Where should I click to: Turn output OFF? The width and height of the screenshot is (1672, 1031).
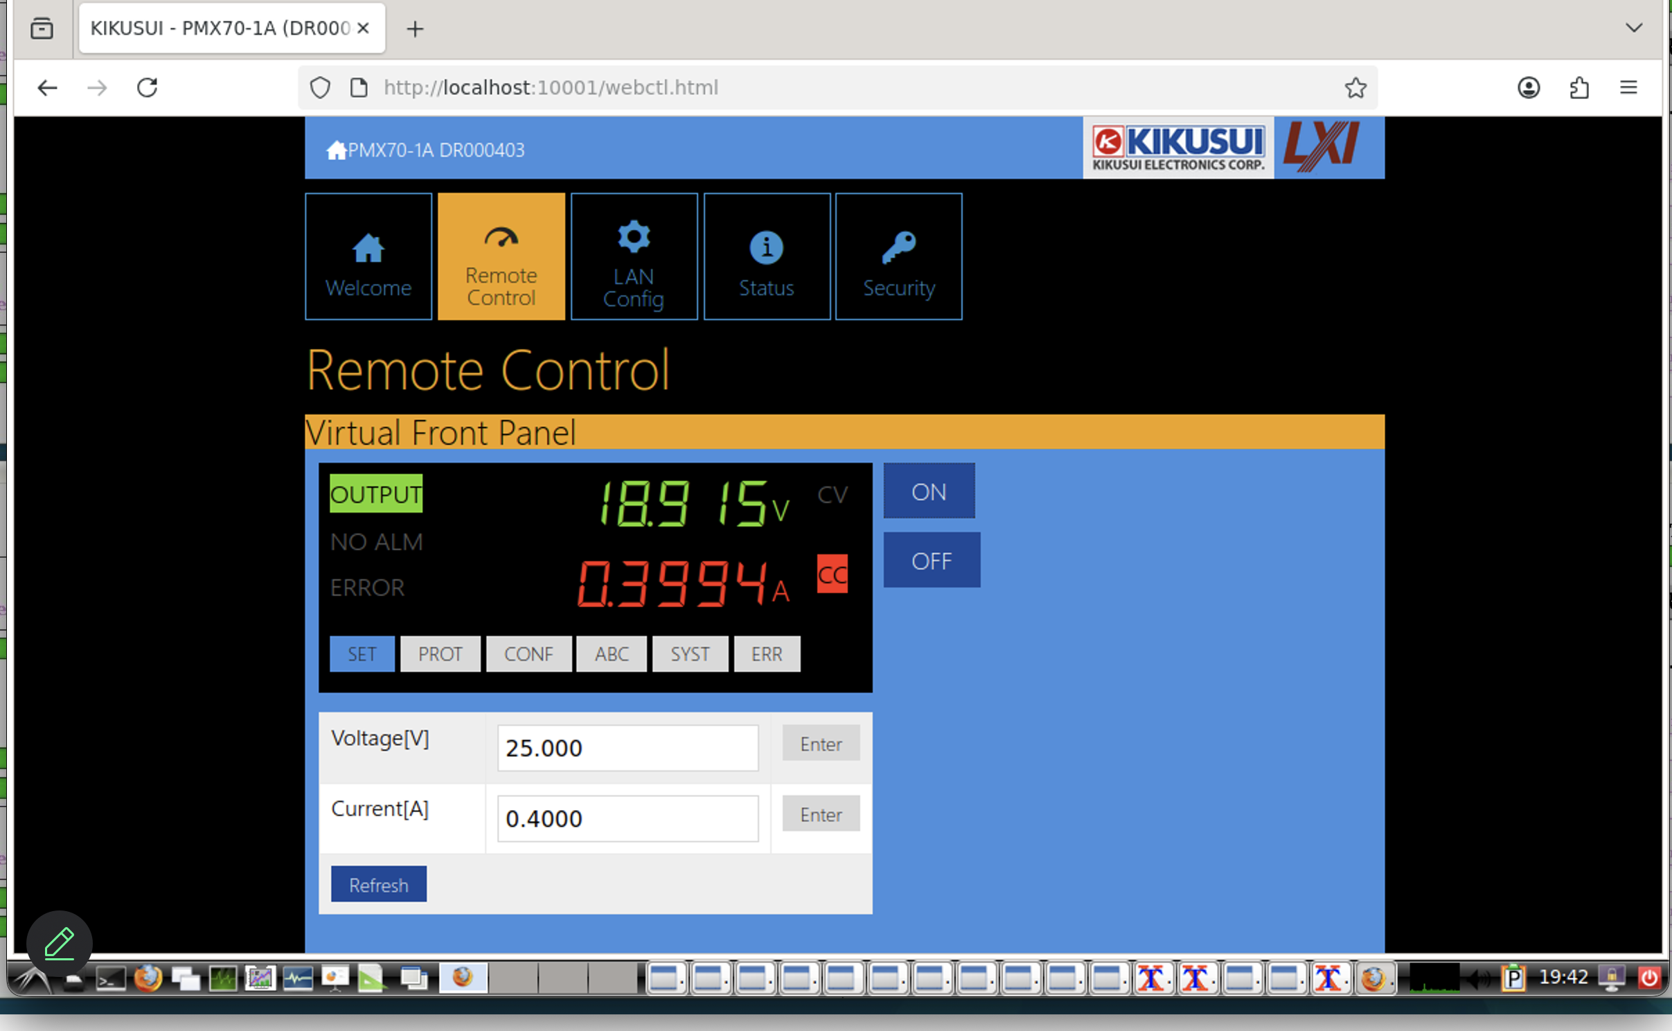(x=932, y=561)
